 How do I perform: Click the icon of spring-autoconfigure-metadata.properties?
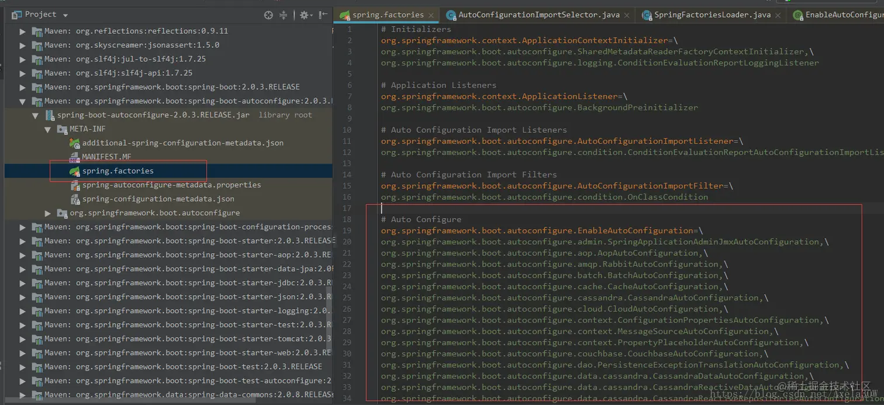[x=75, y=185]
